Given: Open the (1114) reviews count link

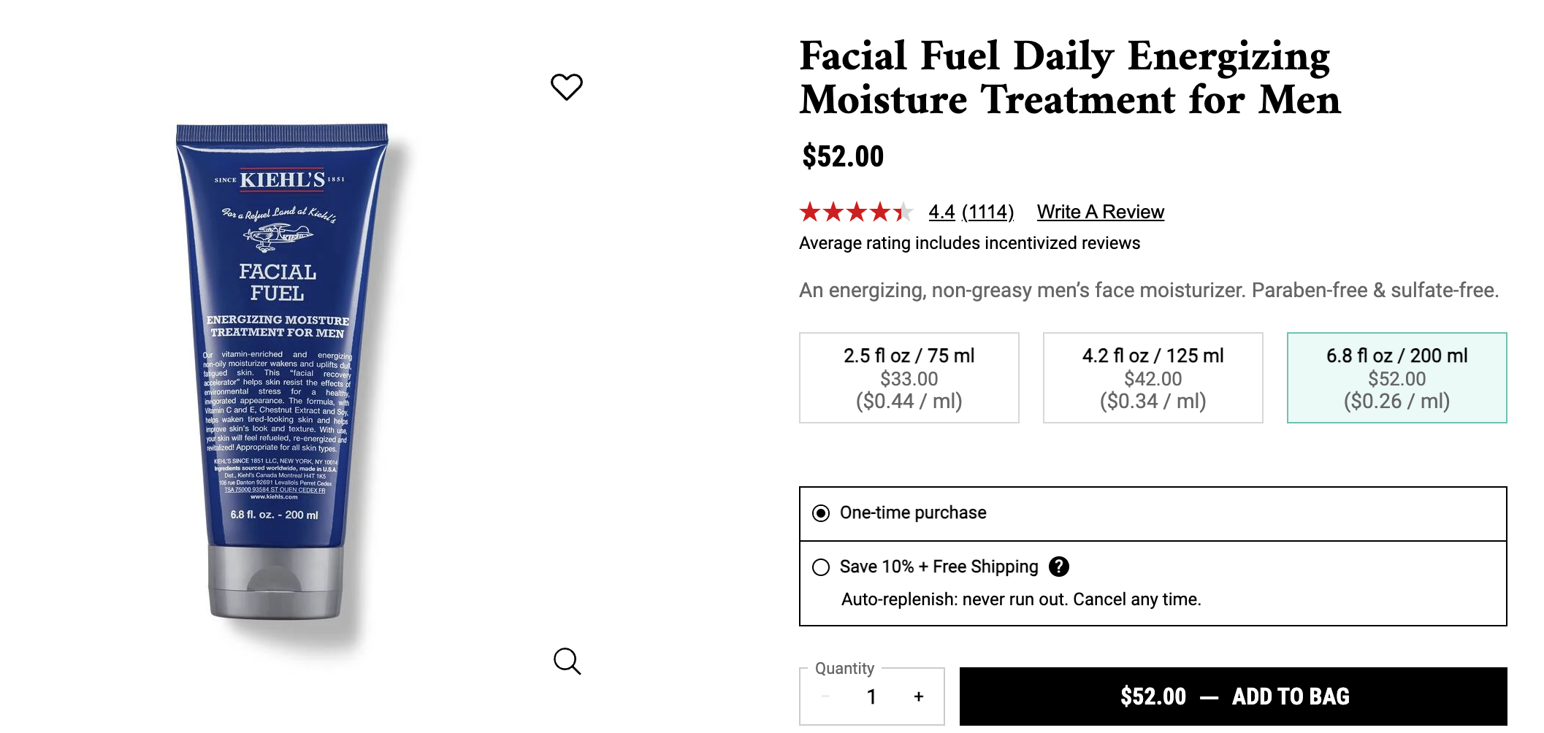Looking at the screenshot, I should (x=987, y=212).
